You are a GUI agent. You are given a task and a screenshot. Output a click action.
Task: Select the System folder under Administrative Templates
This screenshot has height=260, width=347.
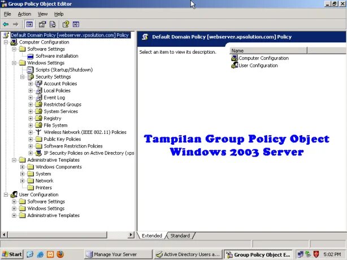pos(44,174)
